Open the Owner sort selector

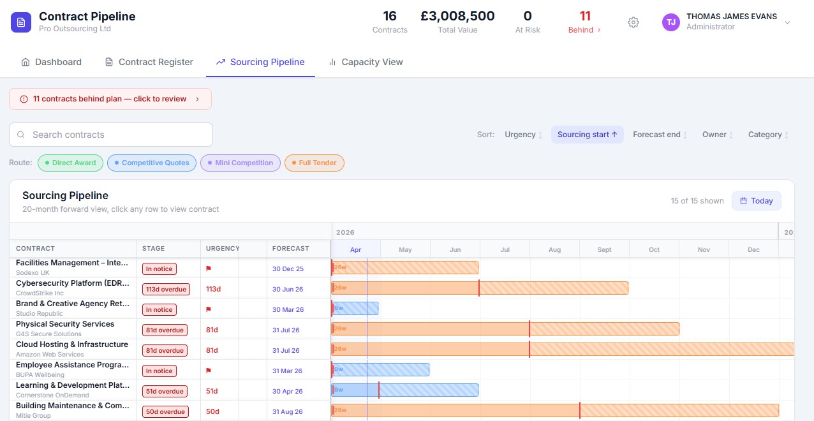tap(716, 135)
